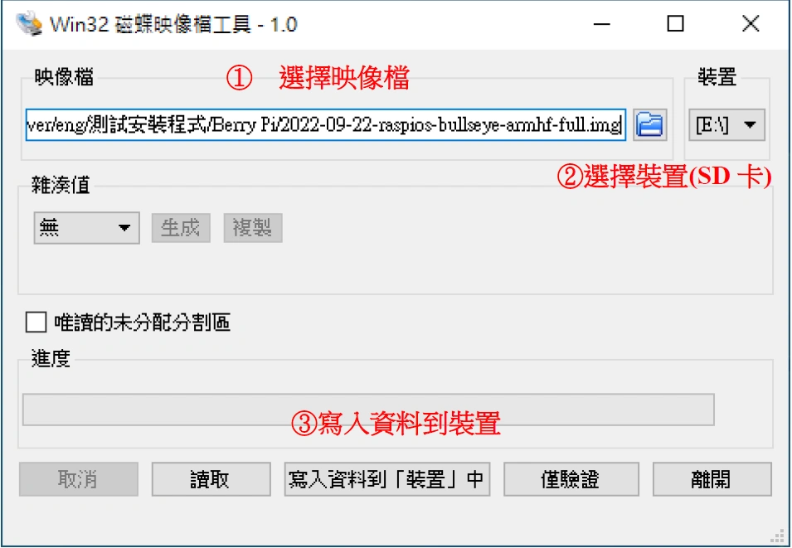This screenshot has height=548, width=792.
Task: Expand the 雜湊值 type dropdown set to 無
Action: [x=86, y=228]
